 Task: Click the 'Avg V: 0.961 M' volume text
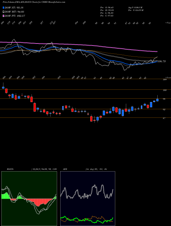point(135,8)
